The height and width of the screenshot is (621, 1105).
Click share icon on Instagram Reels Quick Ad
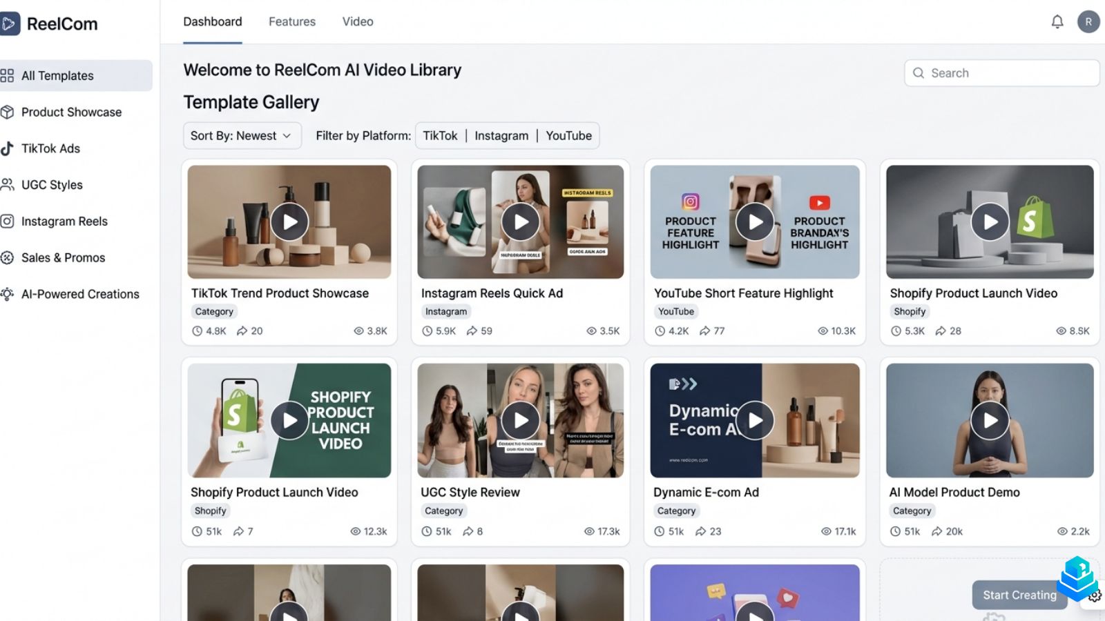tap(472, 331)
